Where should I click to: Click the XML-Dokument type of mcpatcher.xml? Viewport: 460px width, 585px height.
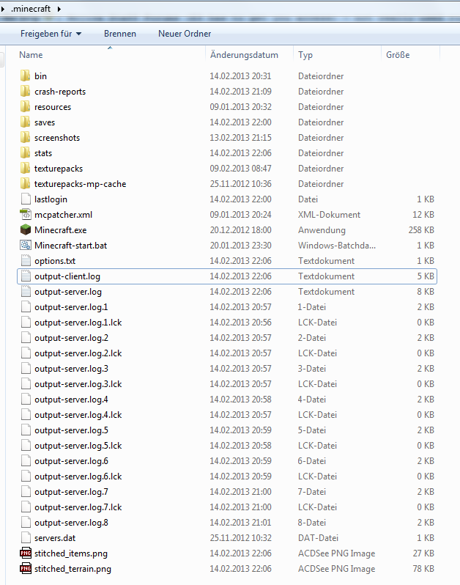coord(329,215)
